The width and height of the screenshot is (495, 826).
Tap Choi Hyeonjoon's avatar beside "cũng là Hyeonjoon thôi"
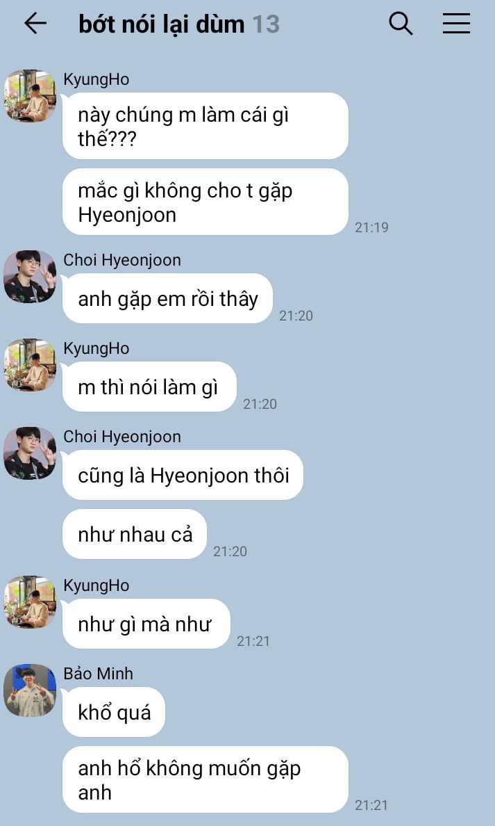coord(29,453)
